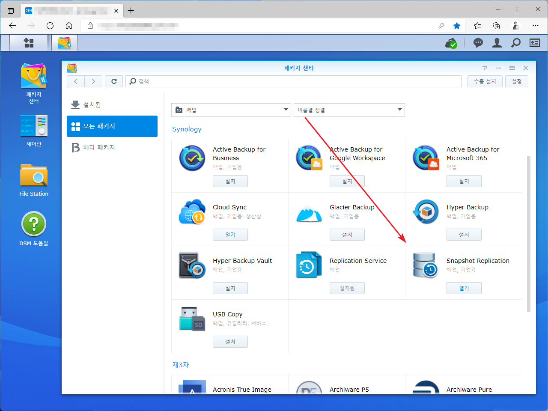Viewport: 548px width, 411px height.
Task: Click the Replication Service package icon
Action: point(309,265)
